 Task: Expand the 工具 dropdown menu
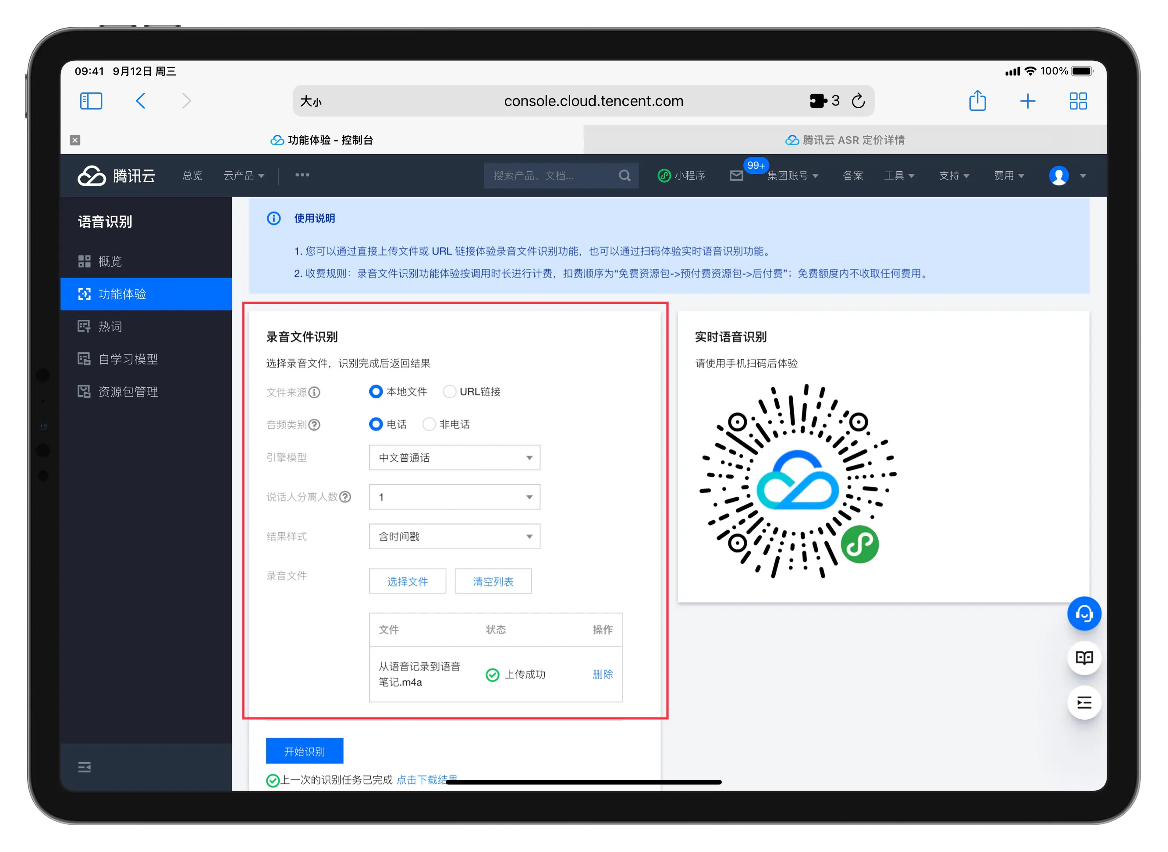tap(899, 176)
